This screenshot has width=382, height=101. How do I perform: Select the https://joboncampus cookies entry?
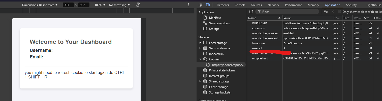(228, 65)
